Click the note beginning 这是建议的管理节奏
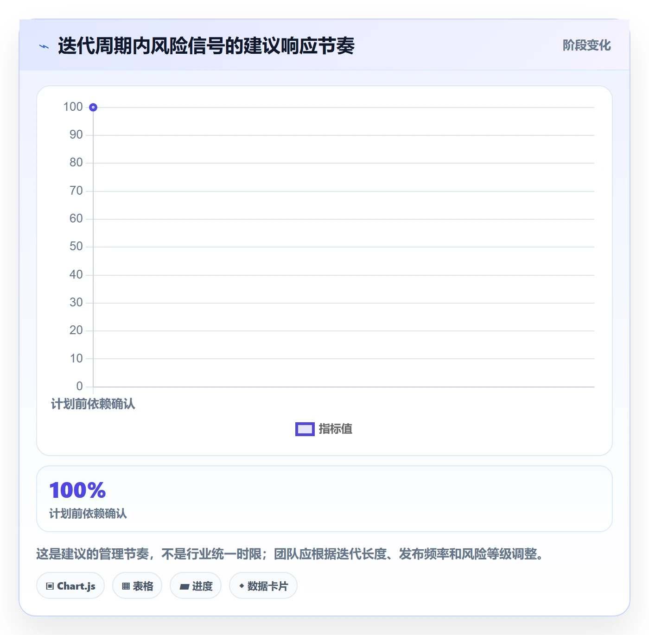Image resolution: width=649 pixels, height=635 pixels. (290, 554)
